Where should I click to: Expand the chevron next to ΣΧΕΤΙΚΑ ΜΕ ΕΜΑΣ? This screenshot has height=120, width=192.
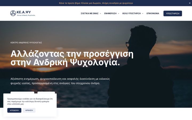tap(101, 14)
